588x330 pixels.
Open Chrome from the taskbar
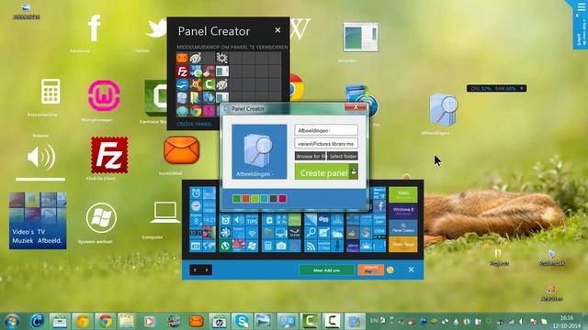click(x=105, y=321)
